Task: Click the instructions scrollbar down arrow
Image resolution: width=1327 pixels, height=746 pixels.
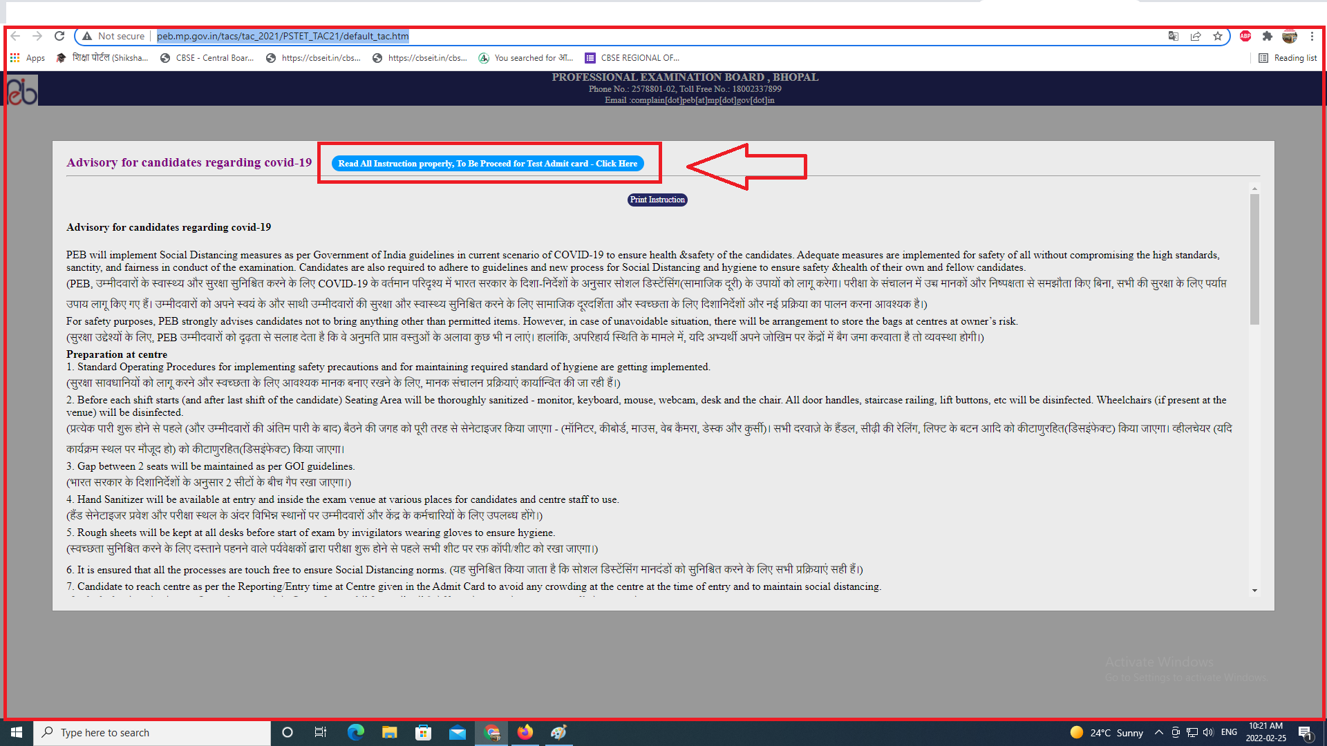Action: (x=1254, y=591)
